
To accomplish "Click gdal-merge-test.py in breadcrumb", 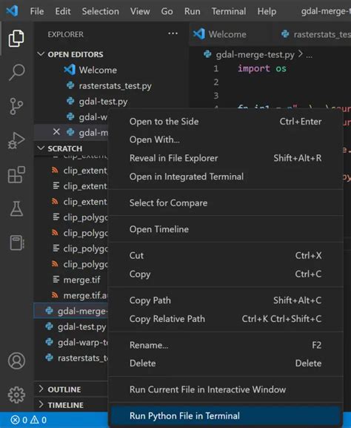I will (x=255, y=55).
